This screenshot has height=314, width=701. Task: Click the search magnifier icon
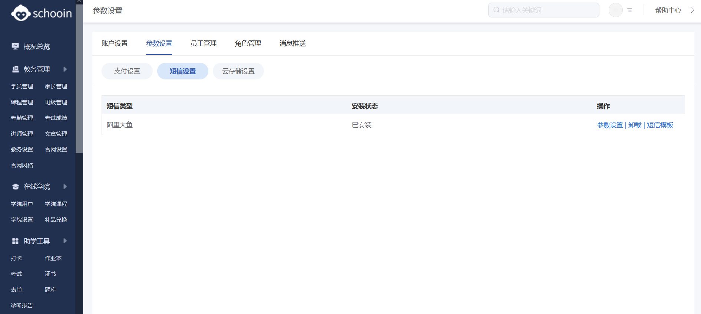496,10
